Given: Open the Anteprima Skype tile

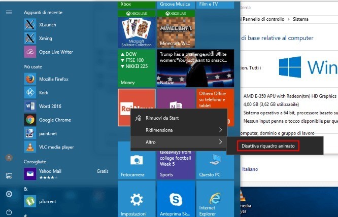Looking at the screenshot, I should [176, 199].
